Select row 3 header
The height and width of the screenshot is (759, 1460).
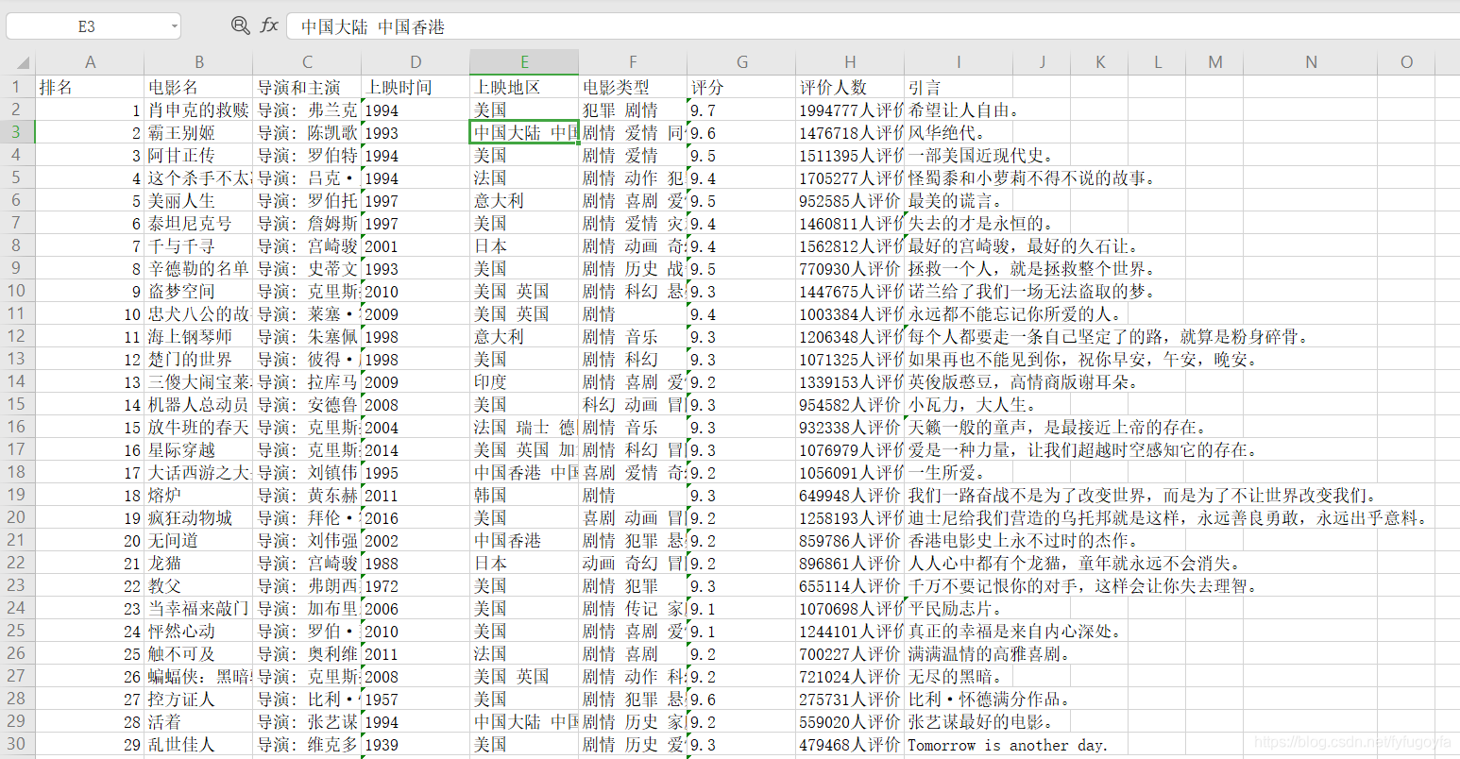click(x=17, y=132)
